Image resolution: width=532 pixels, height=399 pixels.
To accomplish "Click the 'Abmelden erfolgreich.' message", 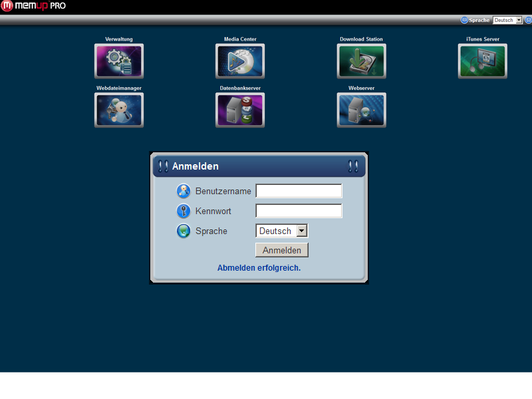I will coord(259,268).
